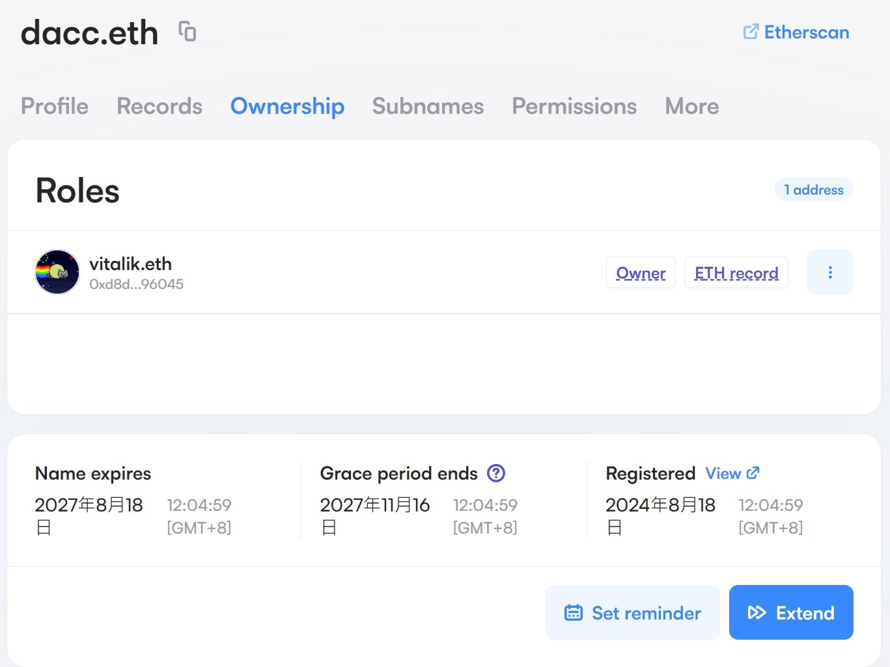Click the grace period help question mark
Viewport: 890px width, 667px height.
point(495,473)
